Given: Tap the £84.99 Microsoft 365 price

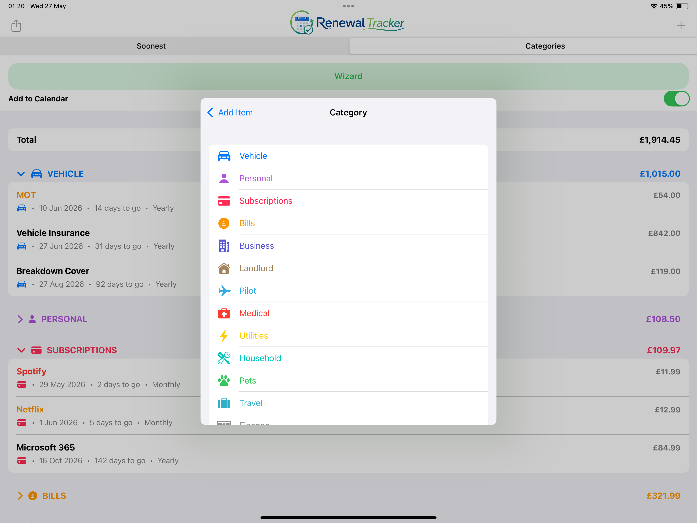Looking at the screenshot, I should pos(666,448).
